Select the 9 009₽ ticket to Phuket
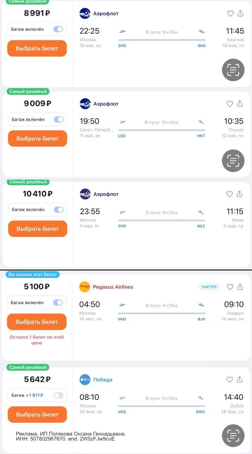252x454 pixels. click(x=38, y=138)
